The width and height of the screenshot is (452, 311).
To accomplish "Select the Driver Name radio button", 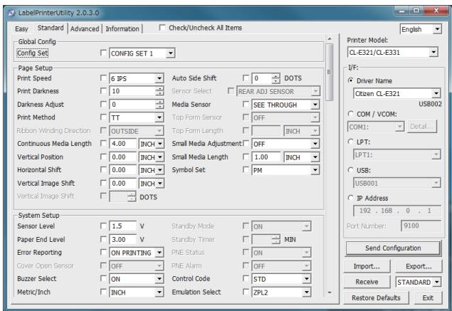I will click(x=350, y=80).
